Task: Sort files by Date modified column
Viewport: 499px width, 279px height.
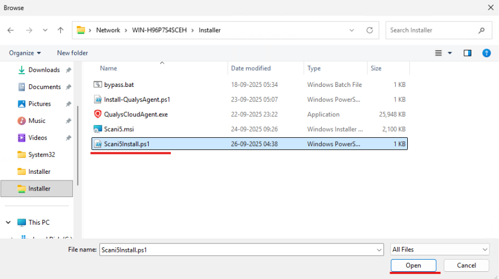Action: (x=251, y=68)
